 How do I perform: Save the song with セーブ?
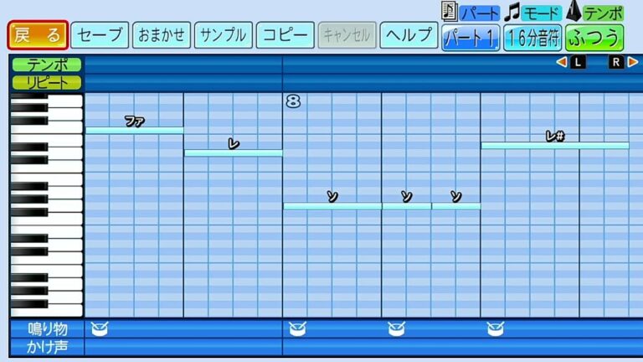(100, 35)
